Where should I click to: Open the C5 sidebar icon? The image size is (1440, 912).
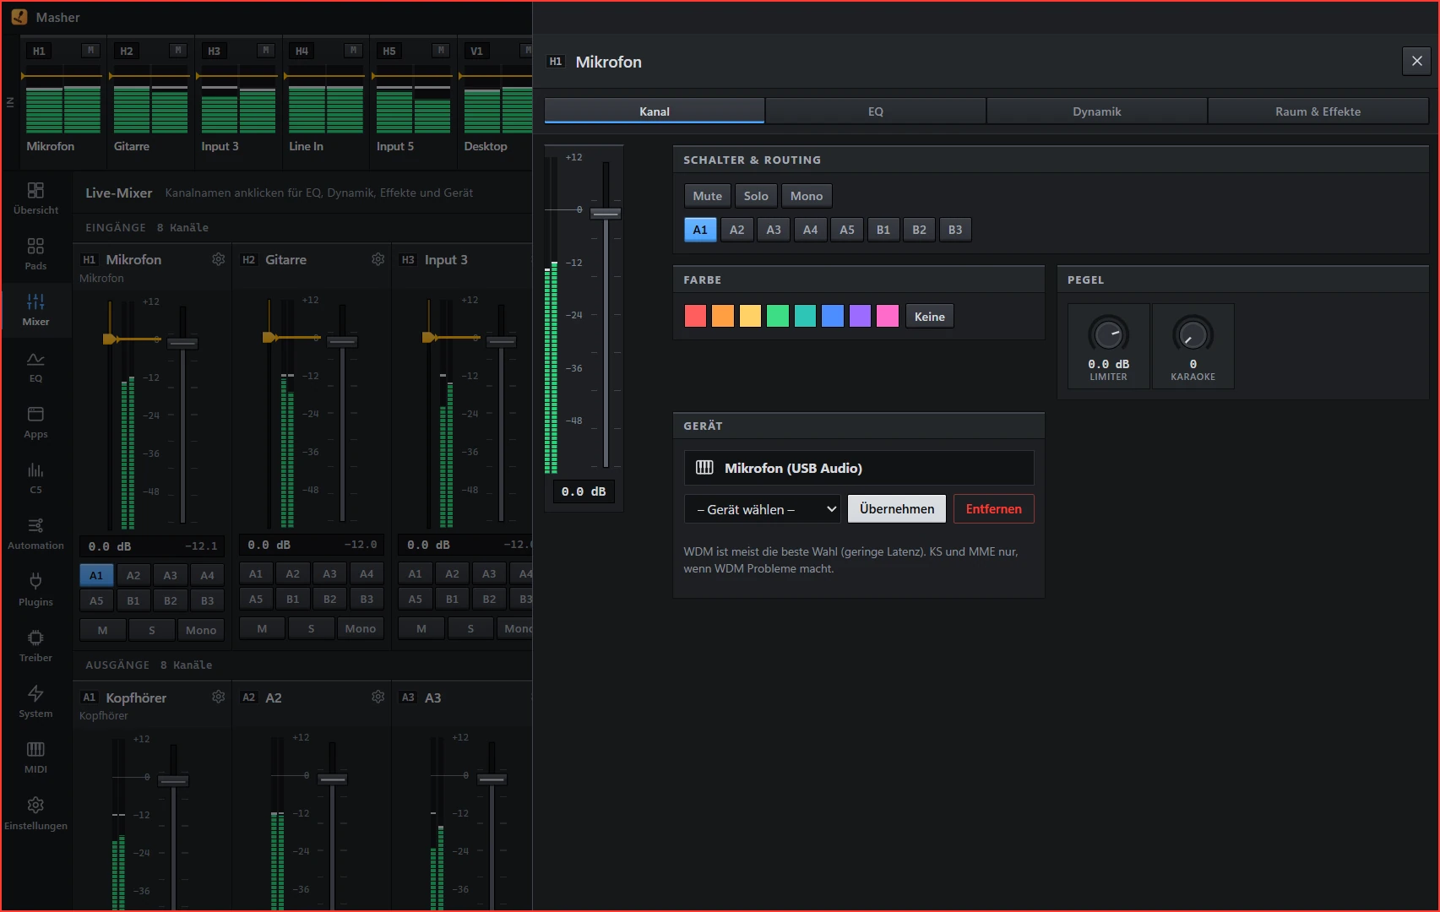[35, 478]
